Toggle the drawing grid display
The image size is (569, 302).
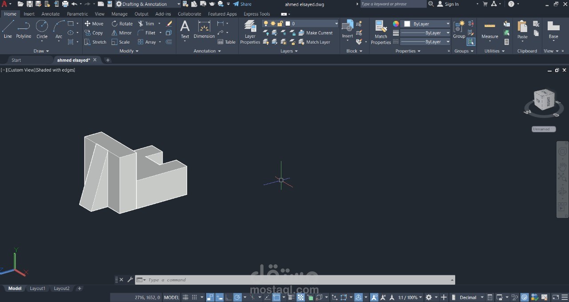tap(186, 298)
